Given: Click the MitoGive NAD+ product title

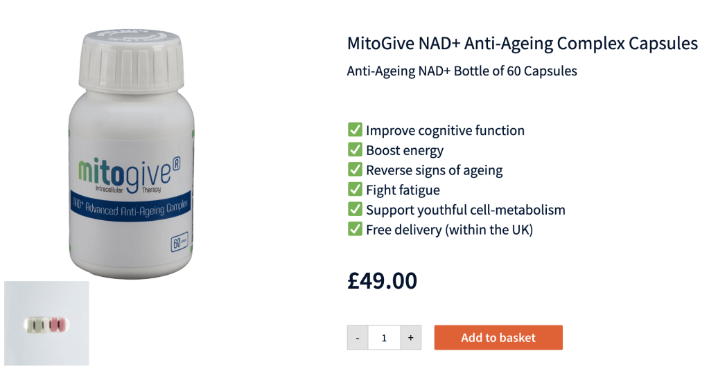Looking at the screenshot, I should tap(523, 44).
